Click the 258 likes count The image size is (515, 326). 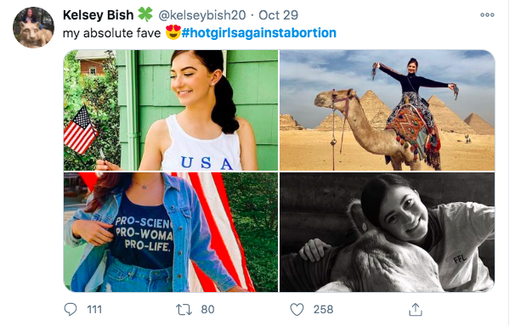[x=323, y=309]
